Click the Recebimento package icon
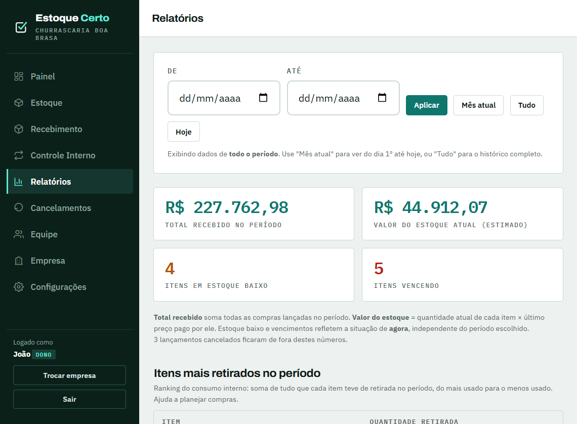577x424 pixels. [19, 129]
